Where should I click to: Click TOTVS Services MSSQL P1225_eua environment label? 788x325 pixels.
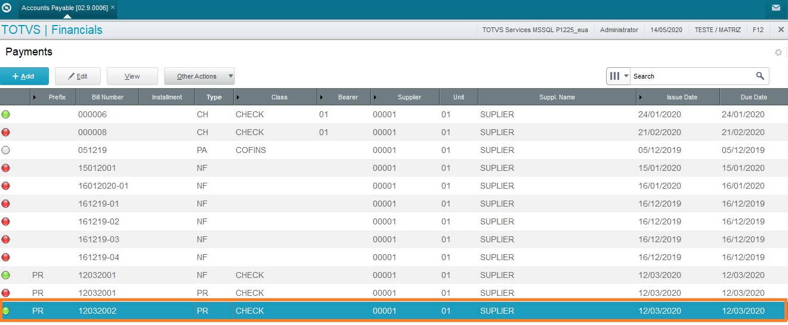[x=535, y=30]
